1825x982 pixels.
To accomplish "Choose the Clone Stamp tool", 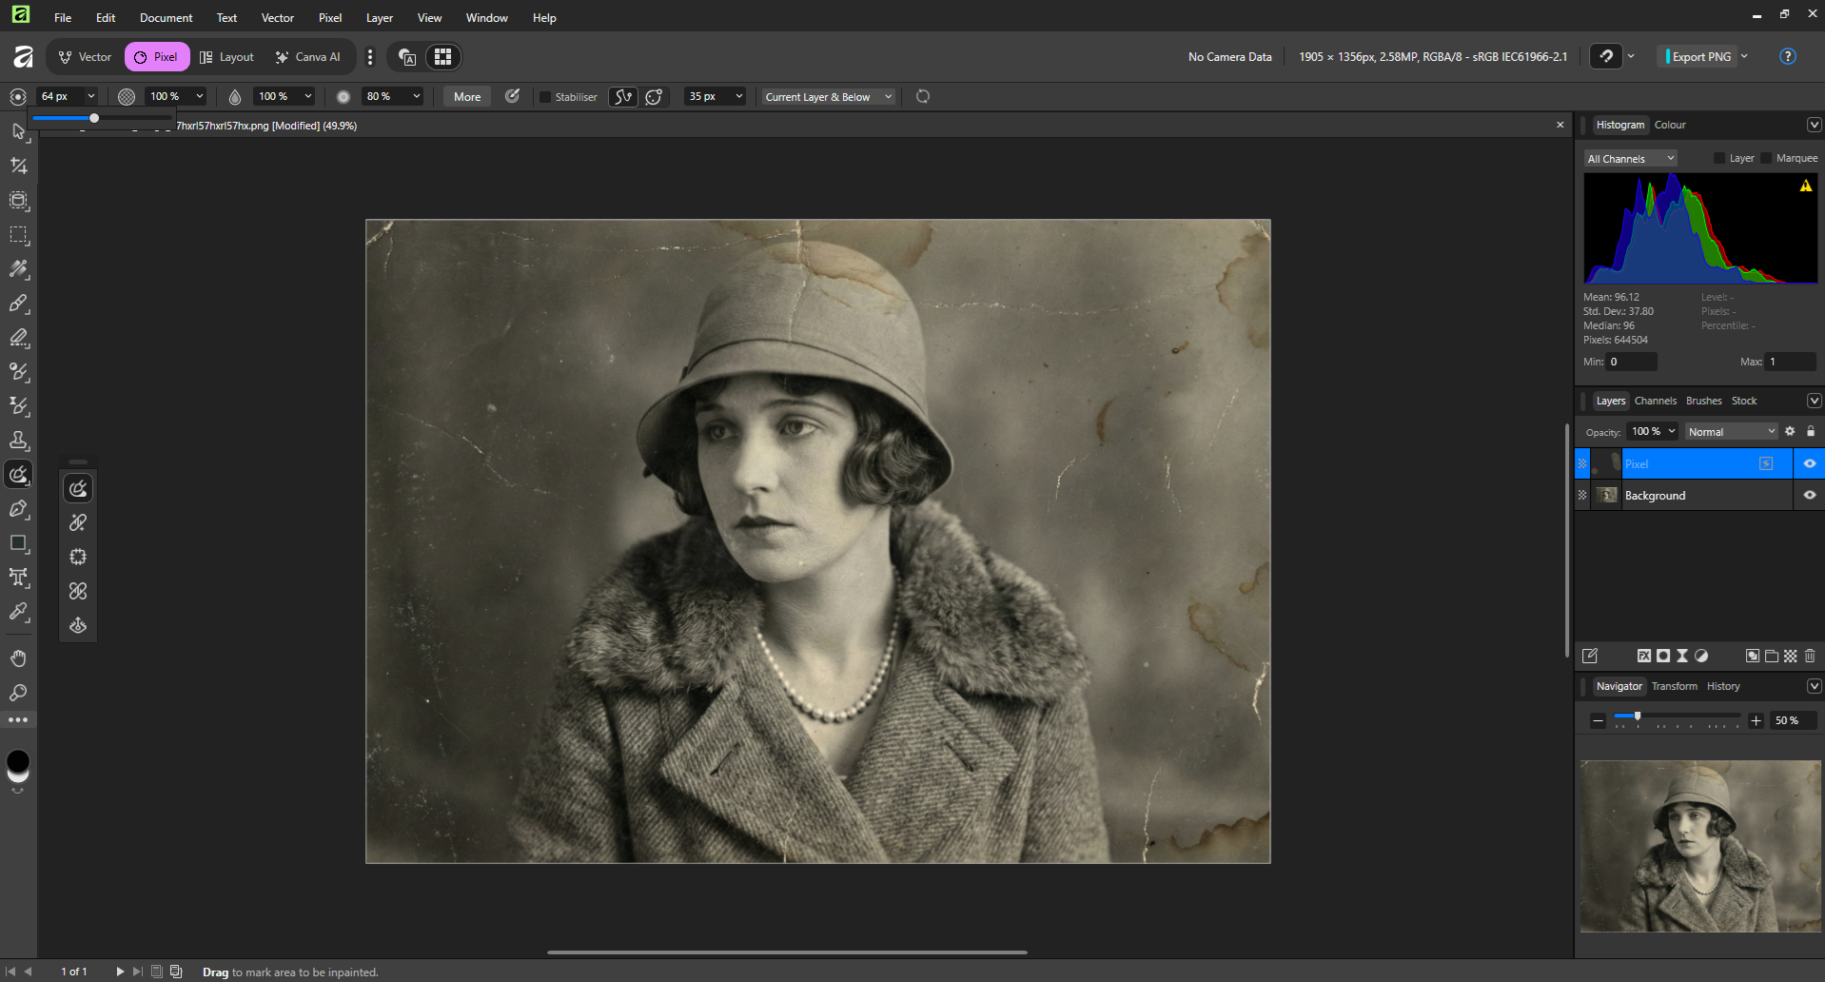I will 19,441.
